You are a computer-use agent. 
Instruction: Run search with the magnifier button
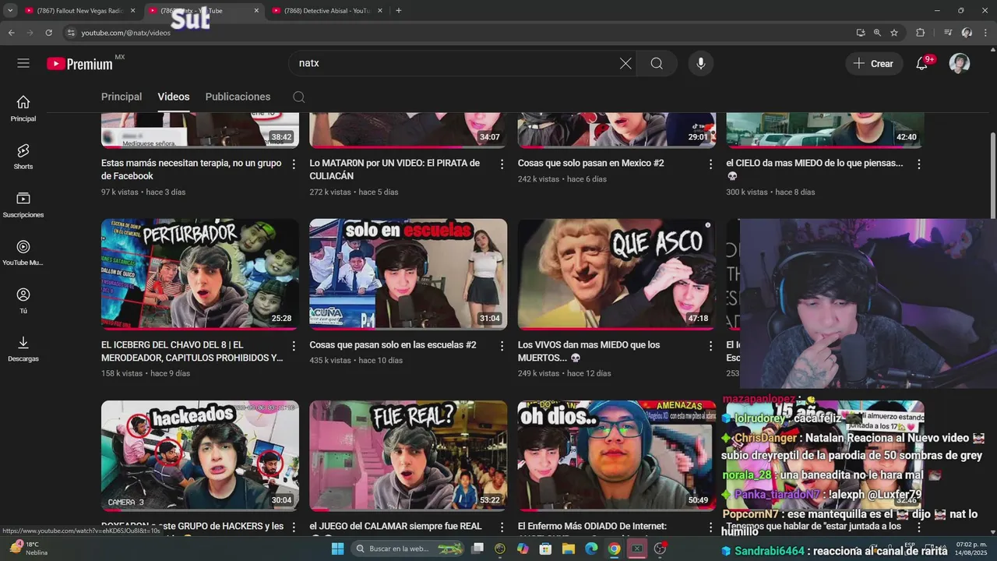pos(657,63)
